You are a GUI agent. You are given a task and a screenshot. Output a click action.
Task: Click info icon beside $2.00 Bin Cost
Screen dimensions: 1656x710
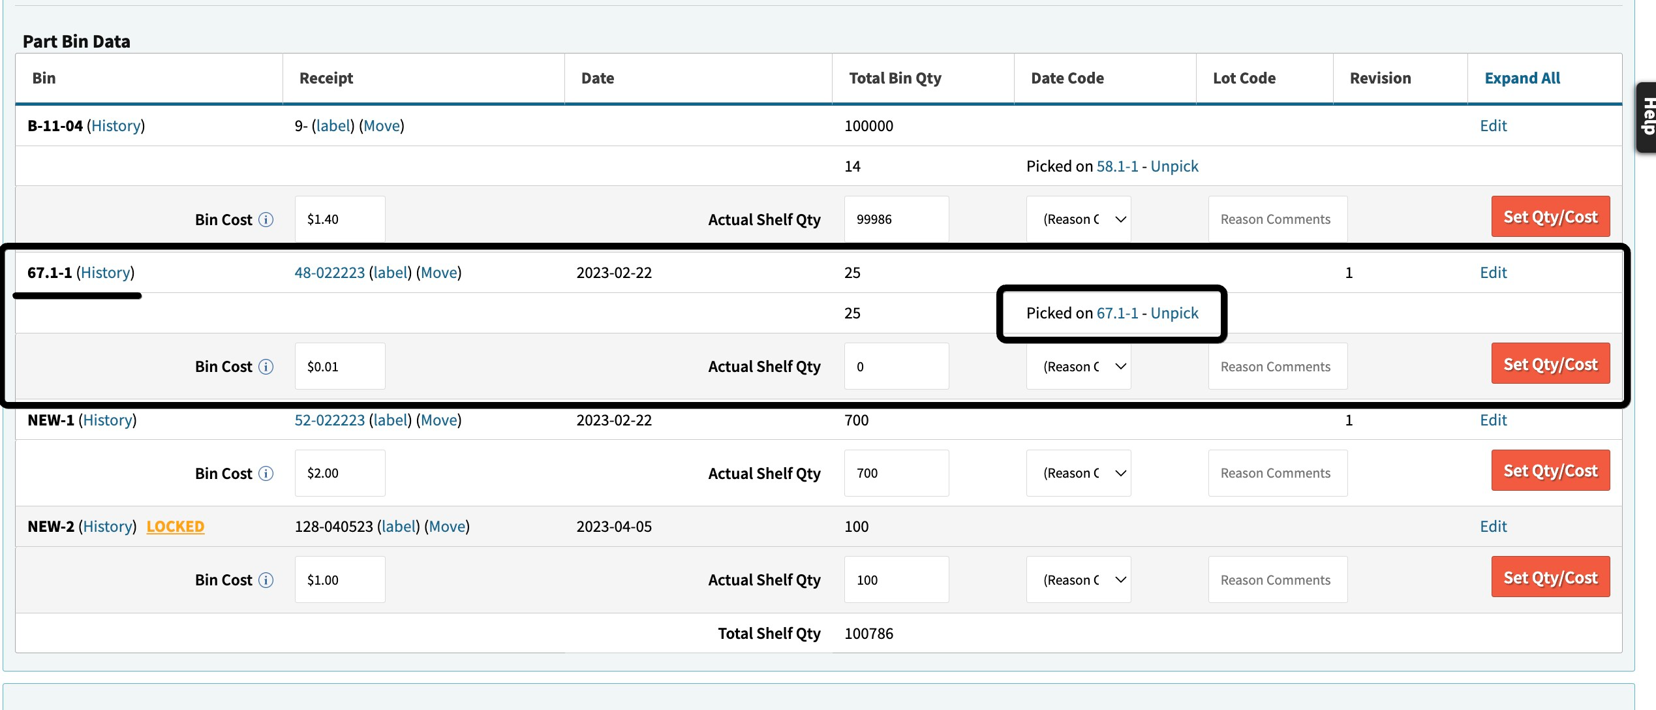click(266, 473)
